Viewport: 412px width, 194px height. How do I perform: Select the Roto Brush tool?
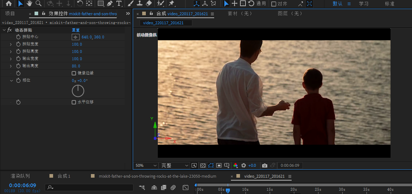pos(160,3)
